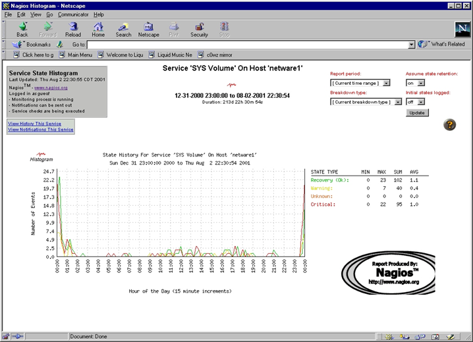Open View Notifications This Service link

coord(41,130)
